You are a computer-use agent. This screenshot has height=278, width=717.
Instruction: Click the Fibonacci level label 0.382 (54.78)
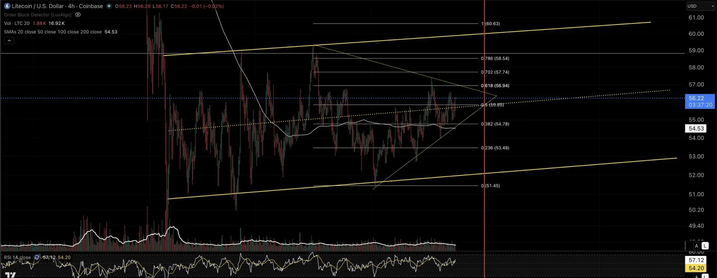(495, 124)
